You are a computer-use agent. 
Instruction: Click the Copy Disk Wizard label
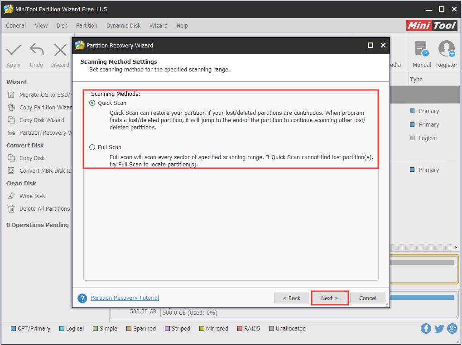pyautogui.click(x=42, y=120)
